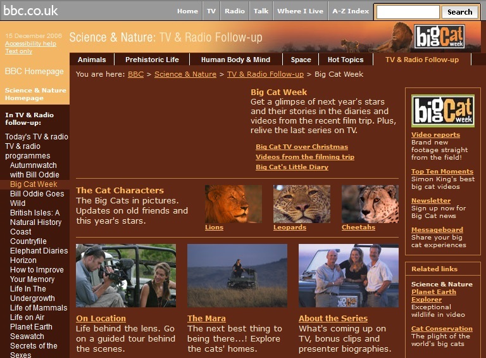Screen dimensions: 486x358
Task: Open the Messageboard link
Action: (x=437, y=229)
